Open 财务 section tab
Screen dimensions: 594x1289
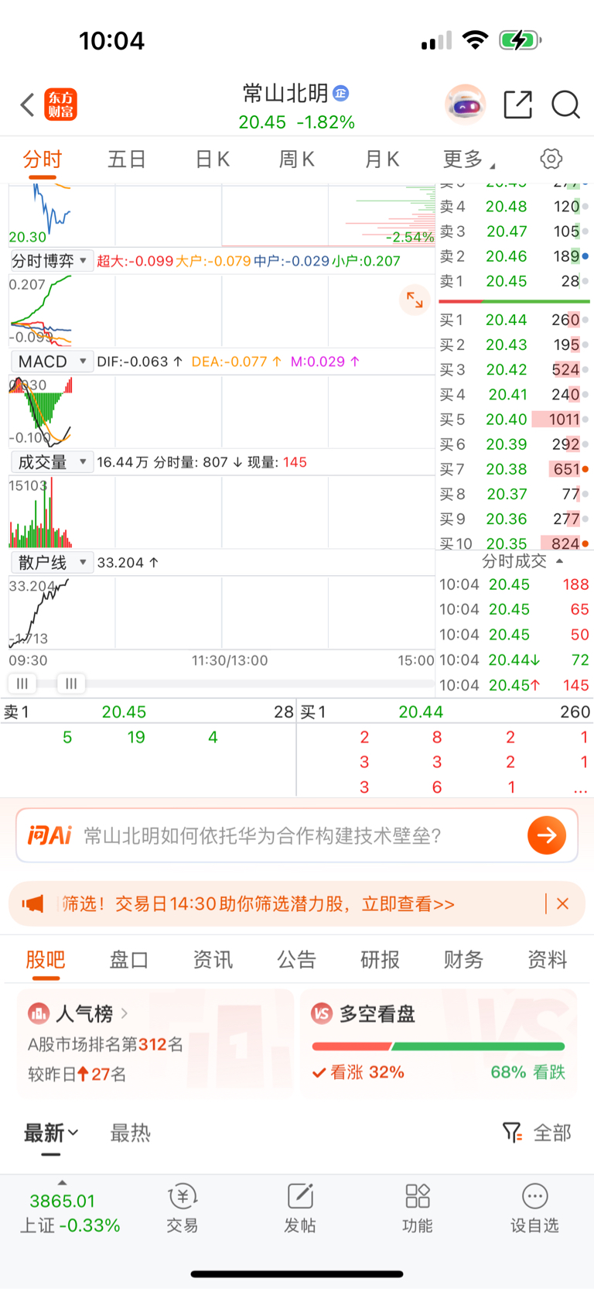pyautogui.click(x=463, y=960)
